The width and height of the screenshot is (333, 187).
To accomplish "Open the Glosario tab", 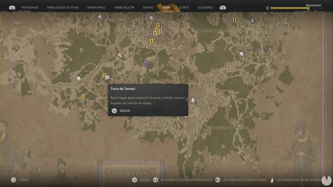I will pos(205,8).
